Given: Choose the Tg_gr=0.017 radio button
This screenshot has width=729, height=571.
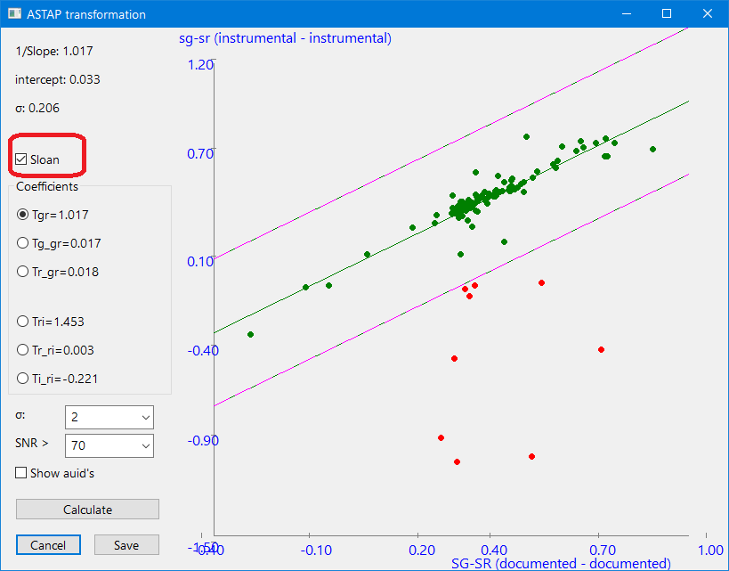Looking at the screenshot, I should pos(23,243).
